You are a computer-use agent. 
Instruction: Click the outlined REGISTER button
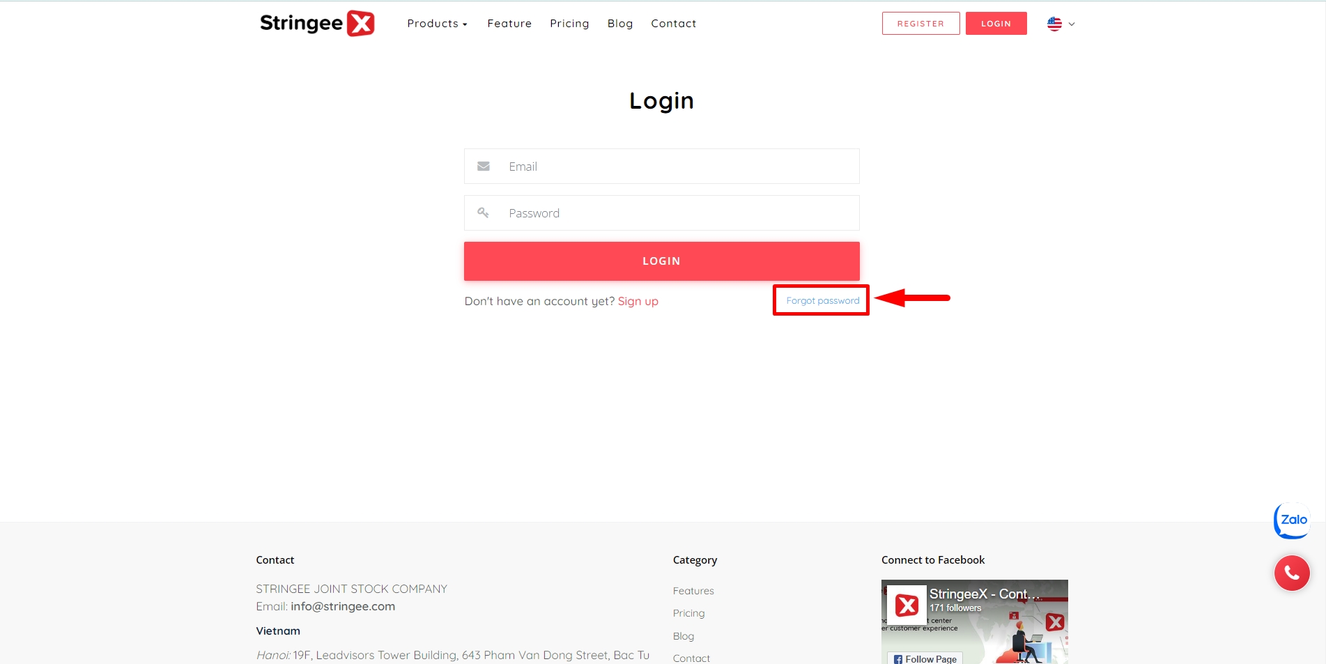pyautogui.click(x=920, y=24)
